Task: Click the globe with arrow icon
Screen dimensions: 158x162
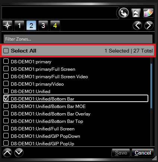Action: (x=124, y=13)
